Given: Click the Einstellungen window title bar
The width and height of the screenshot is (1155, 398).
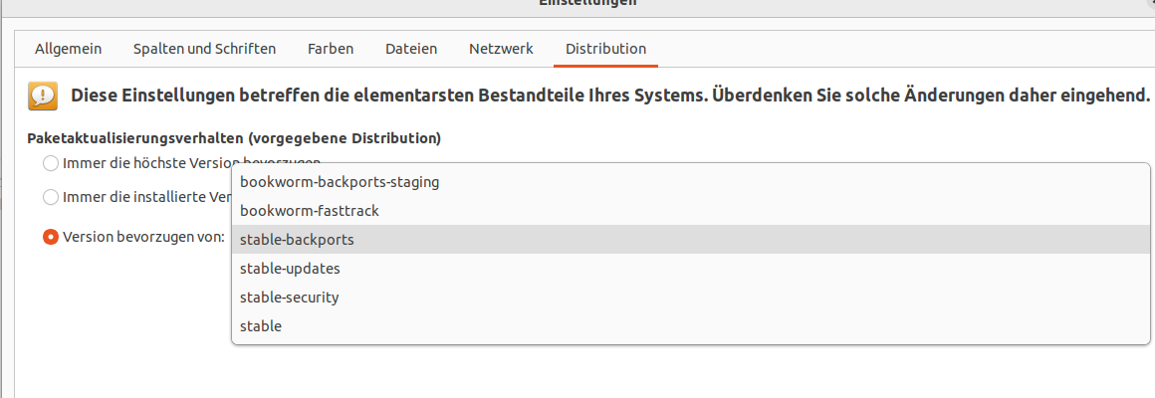Looking at the screenshot, I should point(587,4).
